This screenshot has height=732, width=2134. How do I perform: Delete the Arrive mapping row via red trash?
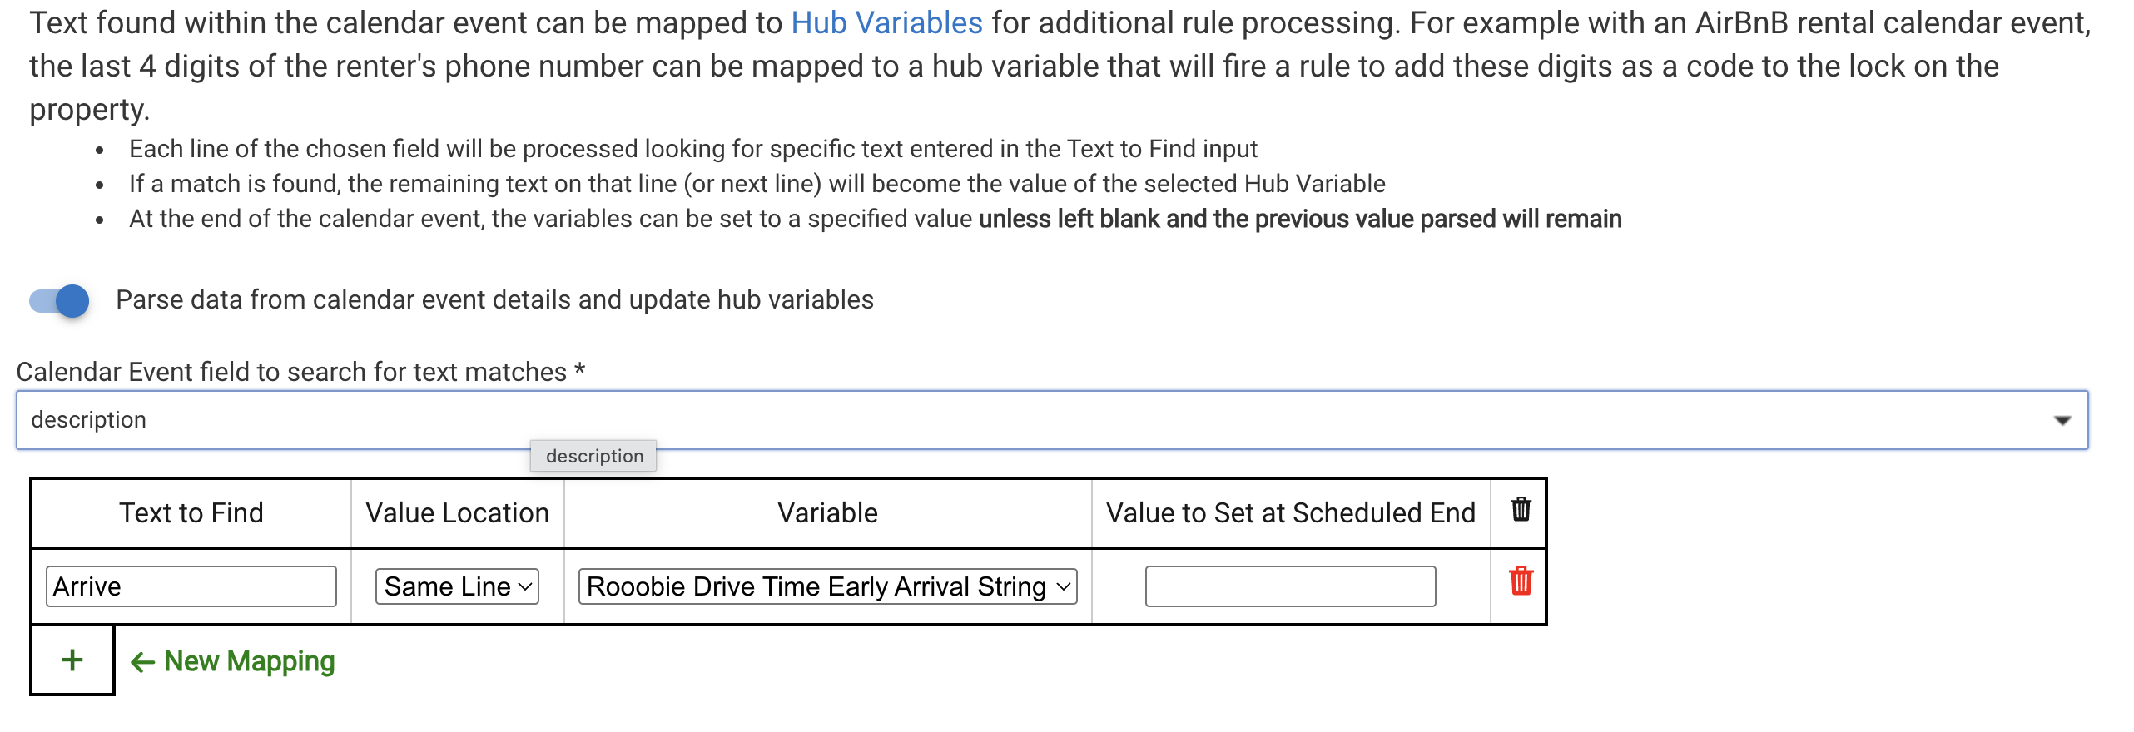pyautogui.click(x=1521, y=581)
